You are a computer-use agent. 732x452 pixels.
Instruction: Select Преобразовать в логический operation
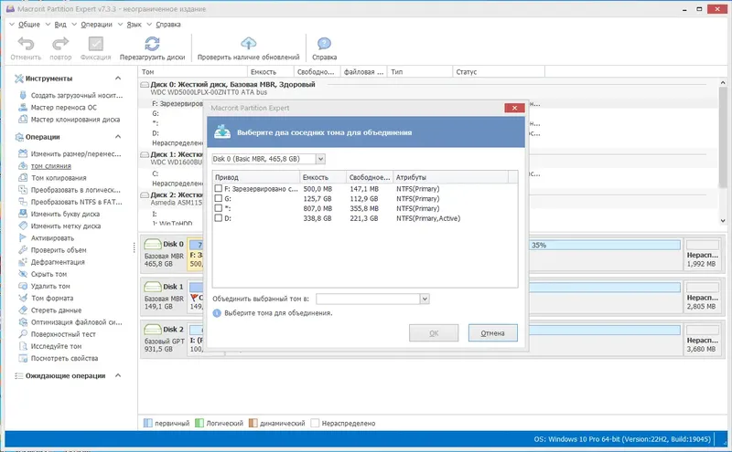[x=75, y=190]
